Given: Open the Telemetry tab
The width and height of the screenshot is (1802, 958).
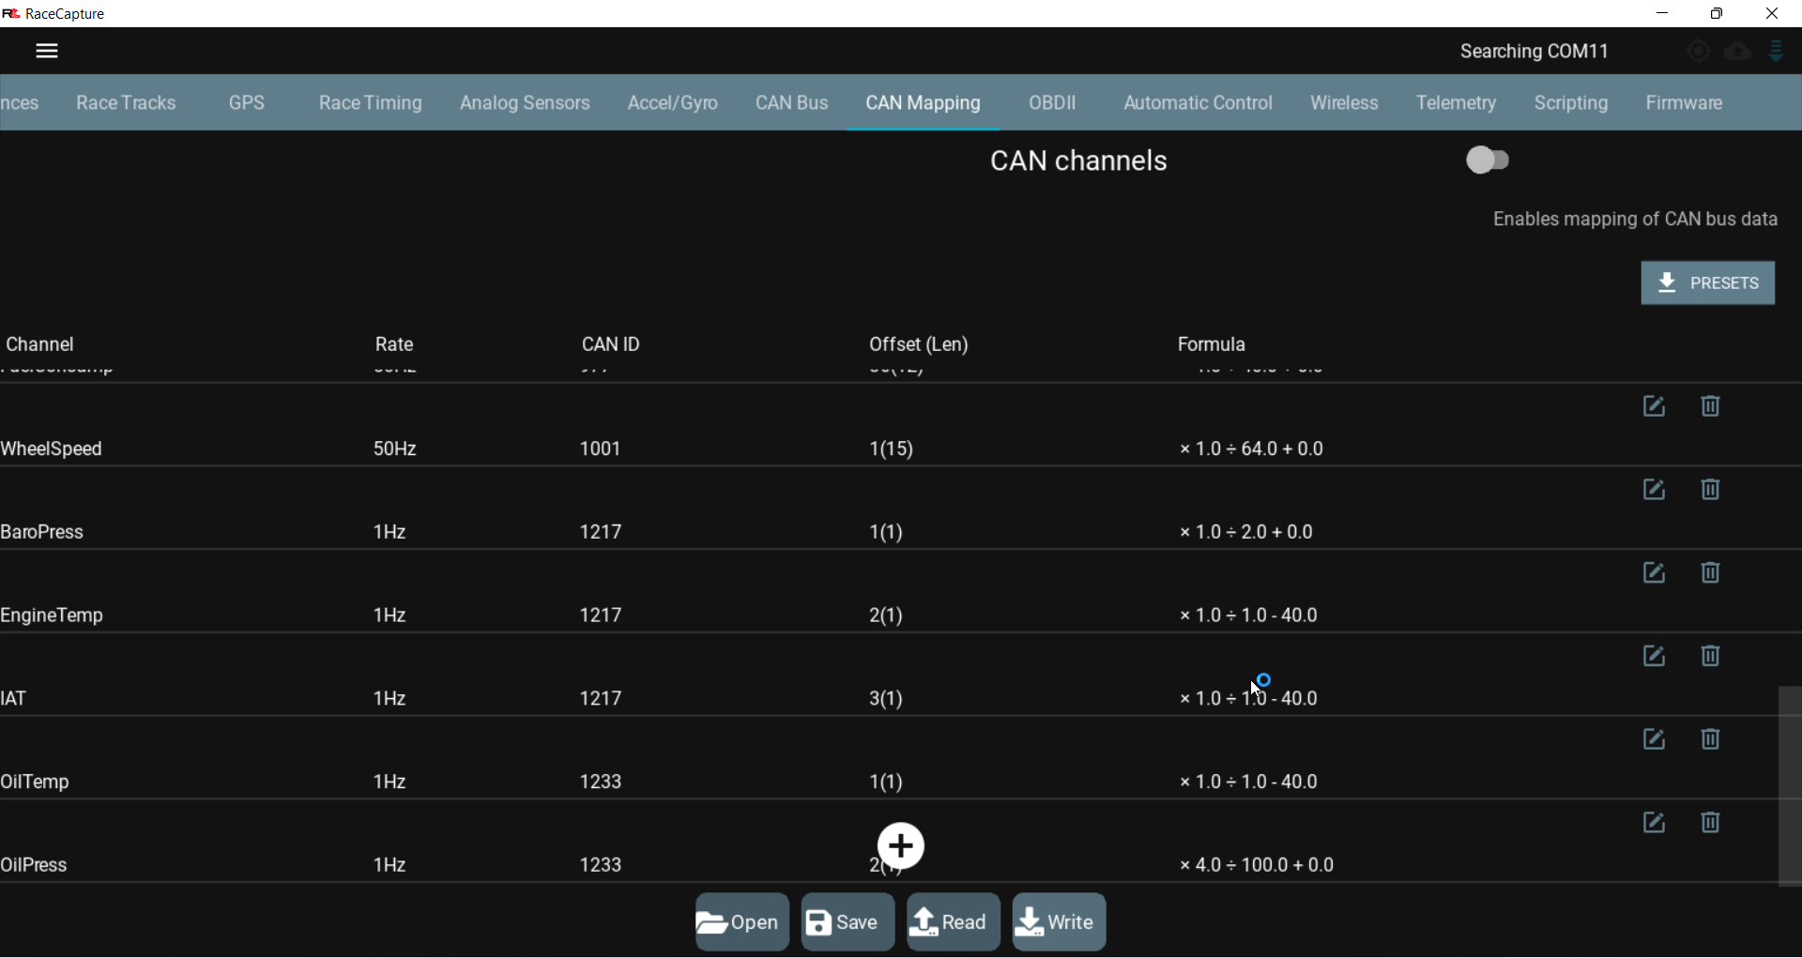Looking at the screenshot, I should 1456,103.
